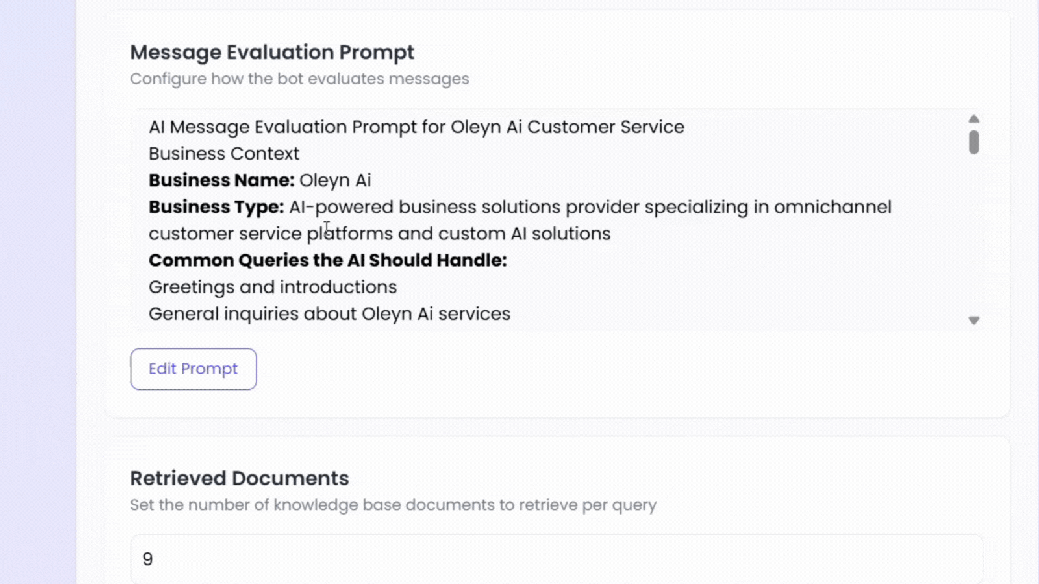This screenshot has height=584, width=1039.
Task: Click the bold 'Business Name:' label
Action: 221,180
